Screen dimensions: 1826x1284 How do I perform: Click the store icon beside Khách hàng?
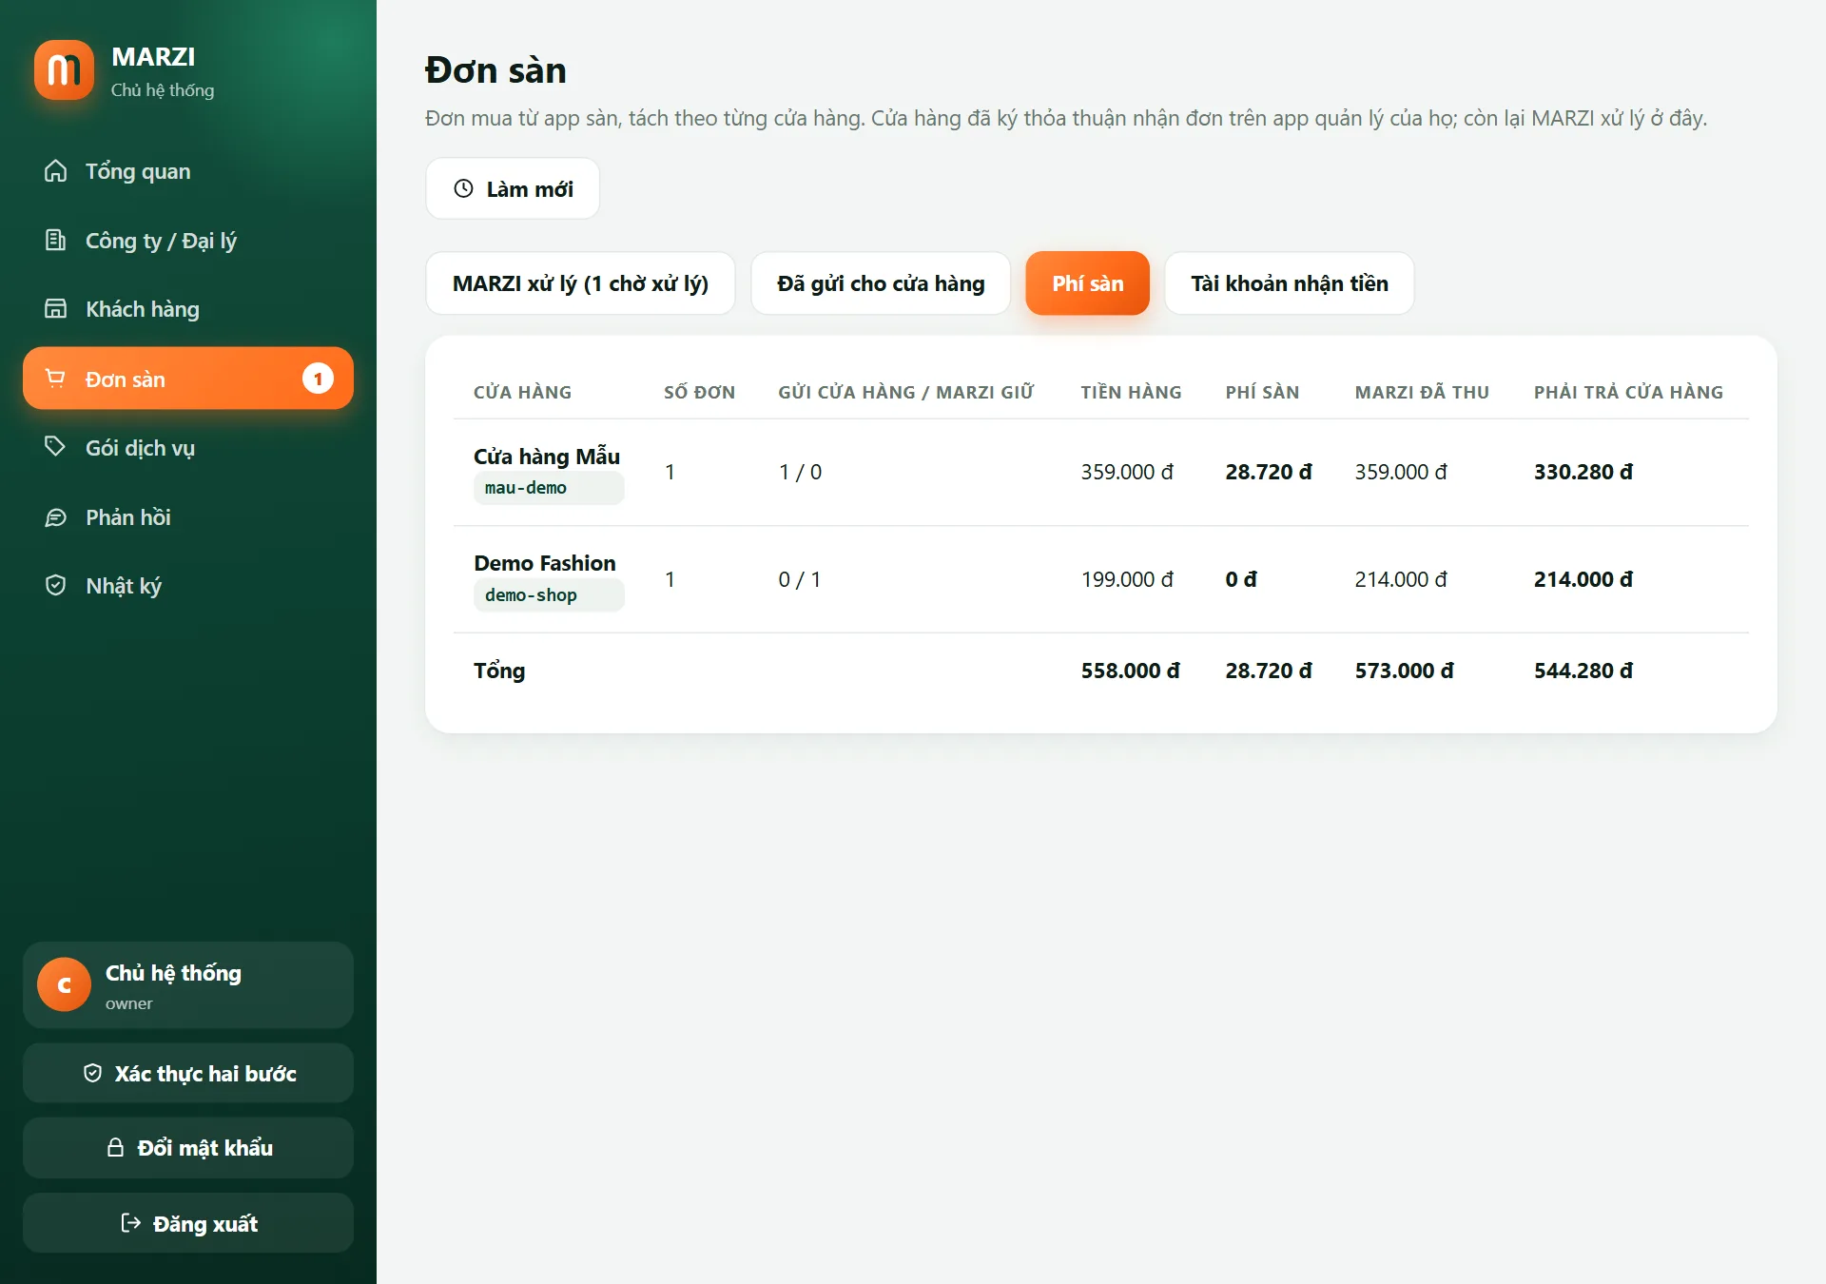[x=56, y=308]
